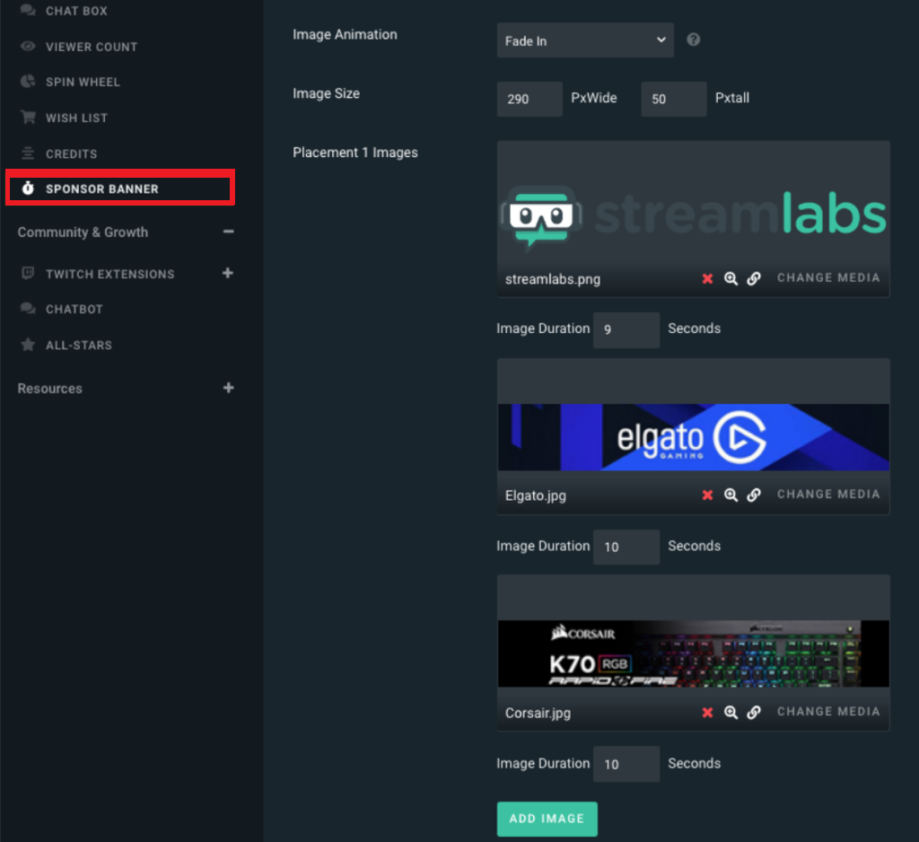Click the streamlabs.png file name
Image resolution: width=919 pixels, height=842 pixels.
tap(553, 279)
